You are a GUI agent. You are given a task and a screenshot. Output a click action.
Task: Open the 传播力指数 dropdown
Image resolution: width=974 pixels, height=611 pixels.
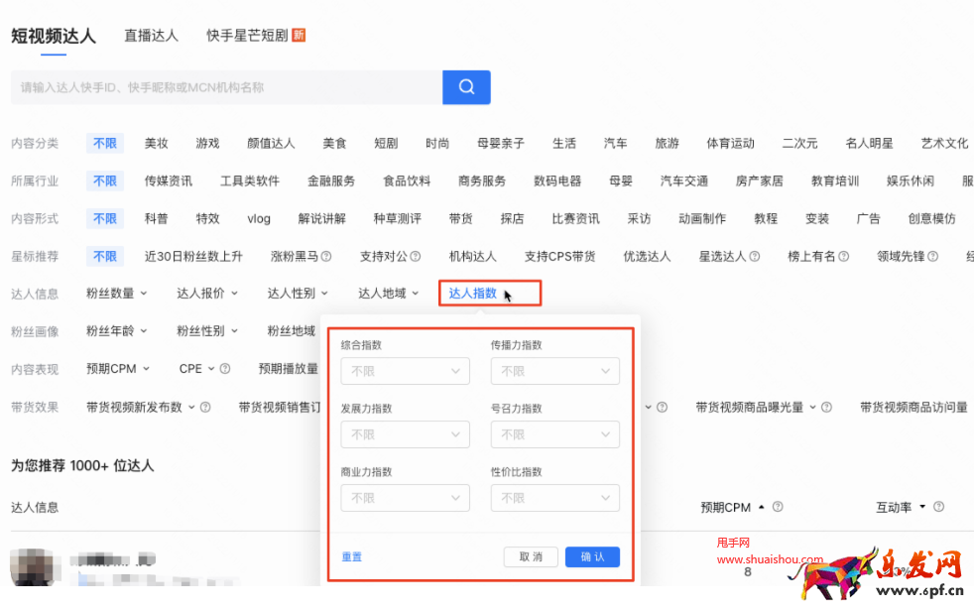pos(554,371)
